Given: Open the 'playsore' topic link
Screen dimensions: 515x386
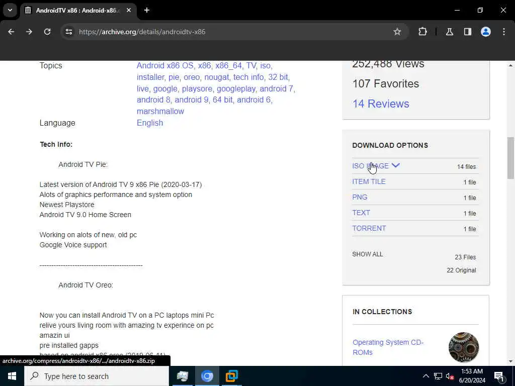Looking at the screenshot, I should point(197,88).
